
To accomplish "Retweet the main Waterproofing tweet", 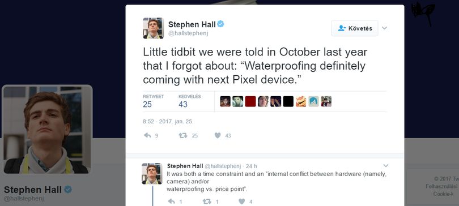I will [x=183, y=136].
